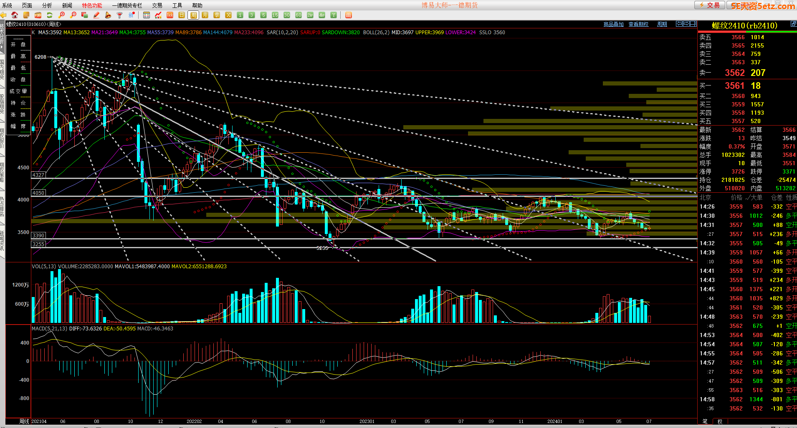Select the 1-minute period button
Image resolution: width=797 pixels, height=428 pixels.
240,15
